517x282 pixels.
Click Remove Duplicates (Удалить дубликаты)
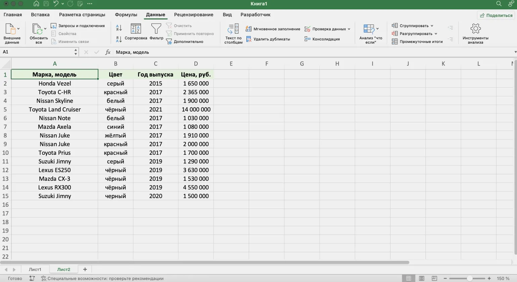click(x=268, y=39)
